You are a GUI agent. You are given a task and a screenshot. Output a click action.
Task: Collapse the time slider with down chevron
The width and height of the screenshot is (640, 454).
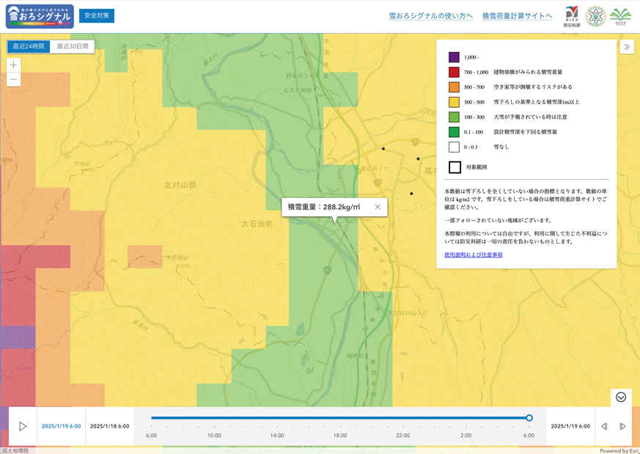(621, 397)
